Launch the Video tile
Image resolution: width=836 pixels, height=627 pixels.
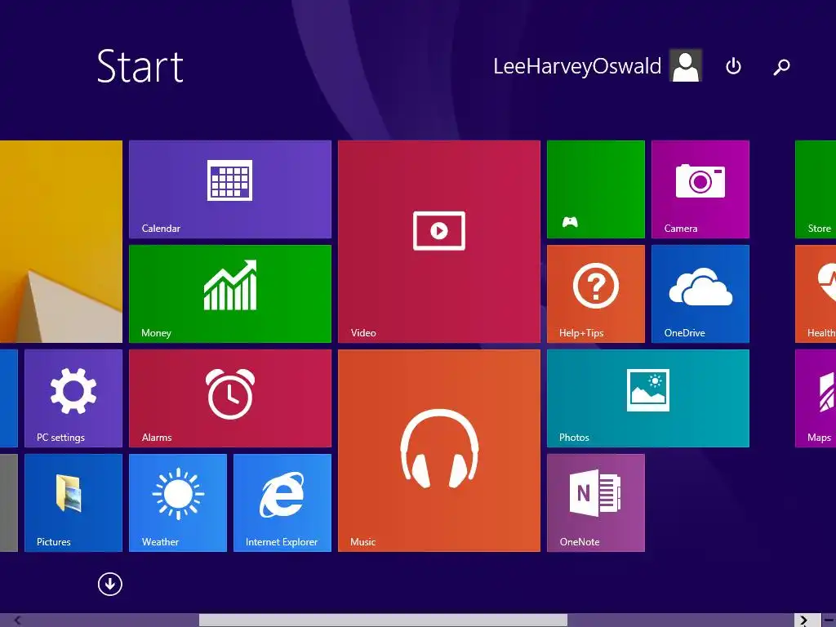coord(438,242)
